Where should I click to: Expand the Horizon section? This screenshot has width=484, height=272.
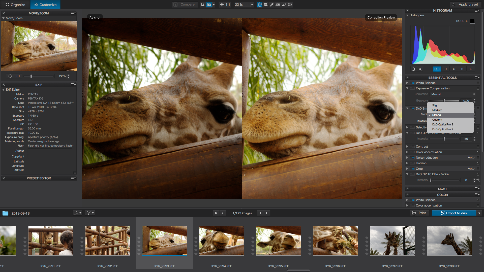tap(407, 163)
